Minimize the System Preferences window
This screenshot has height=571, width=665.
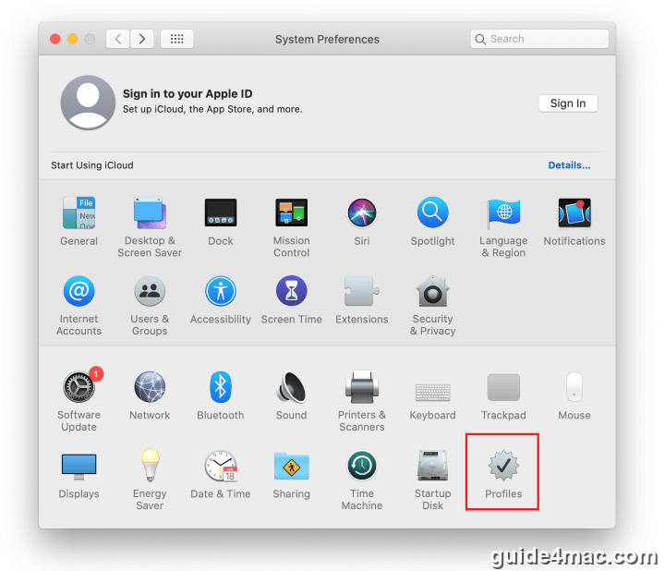click(73, 39)
